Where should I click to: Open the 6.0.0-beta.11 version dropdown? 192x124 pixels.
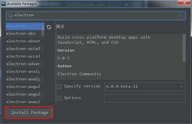pos(145,87)
